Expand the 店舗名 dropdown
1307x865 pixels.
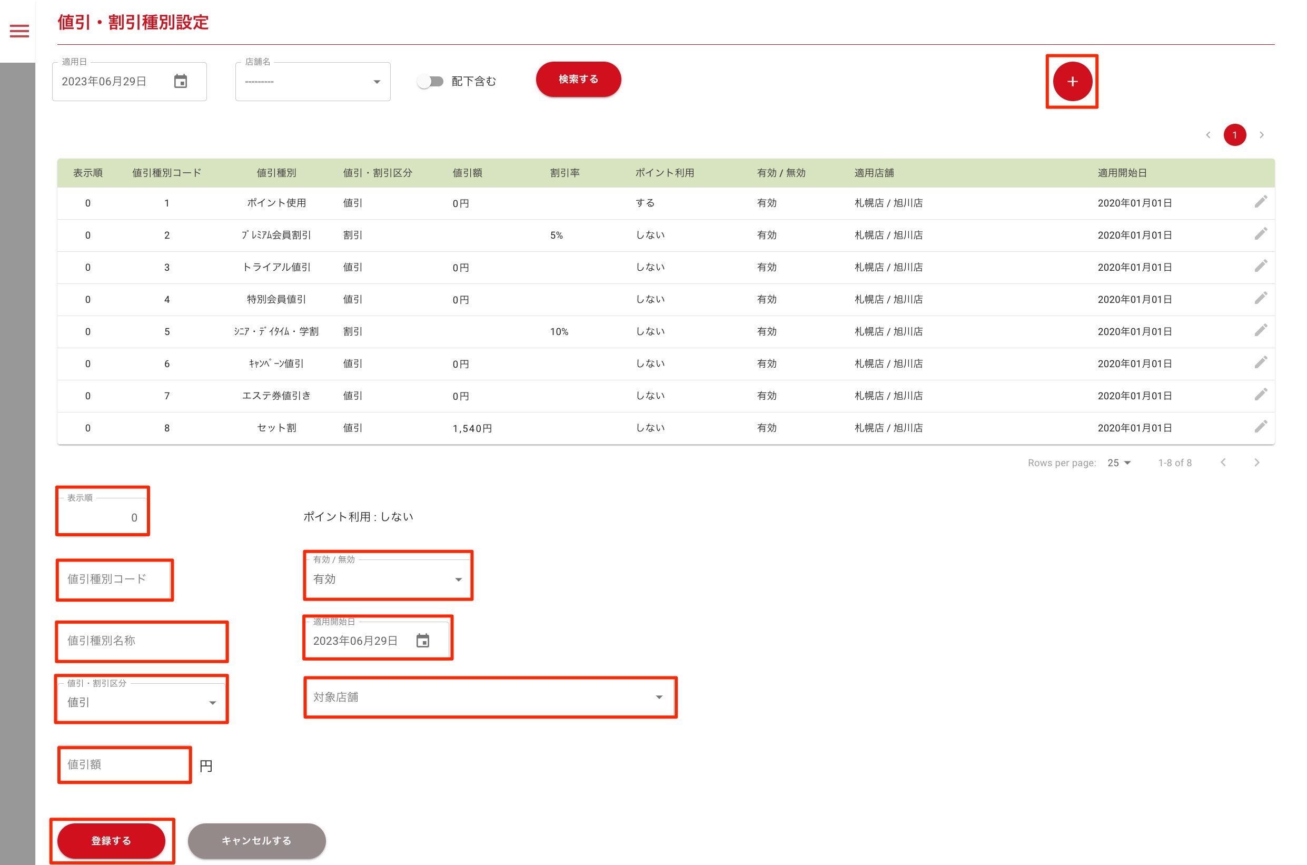(313, 82)
